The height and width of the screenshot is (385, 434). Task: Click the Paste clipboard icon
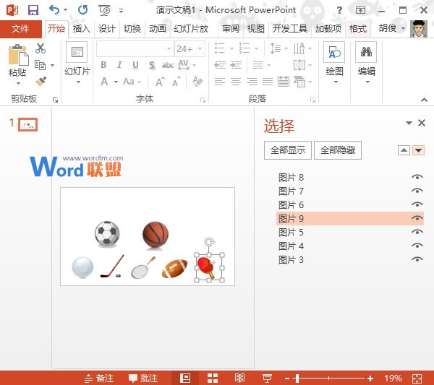pos(18,54)
